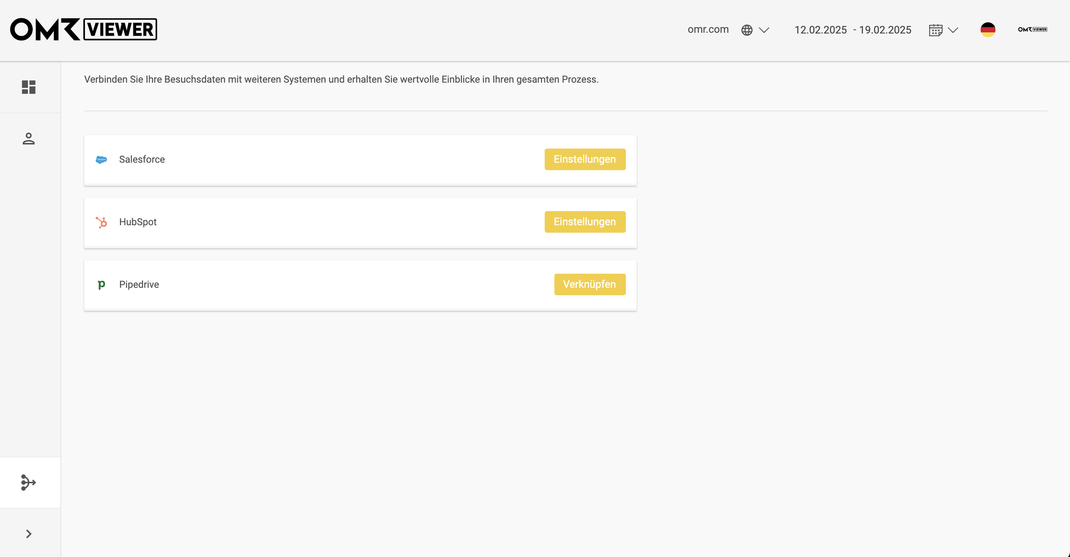Open Salesforce Einstellungen

[585, 159]
